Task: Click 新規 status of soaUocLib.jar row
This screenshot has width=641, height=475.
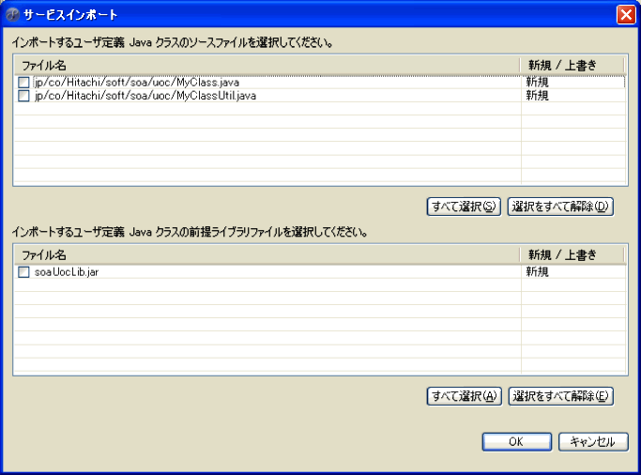Action: [x=537, y=272]
